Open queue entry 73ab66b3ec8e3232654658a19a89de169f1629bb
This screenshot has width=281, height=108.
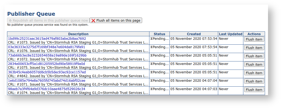47,55
